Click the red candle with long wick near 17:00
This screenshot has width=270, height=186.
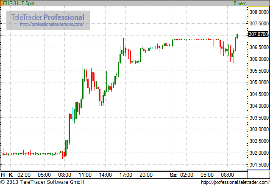tap(123, 47)
